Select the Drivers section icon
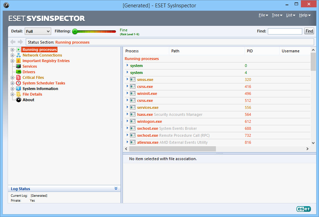Viewport: 319px width, 217px height. tap(19, 72)
